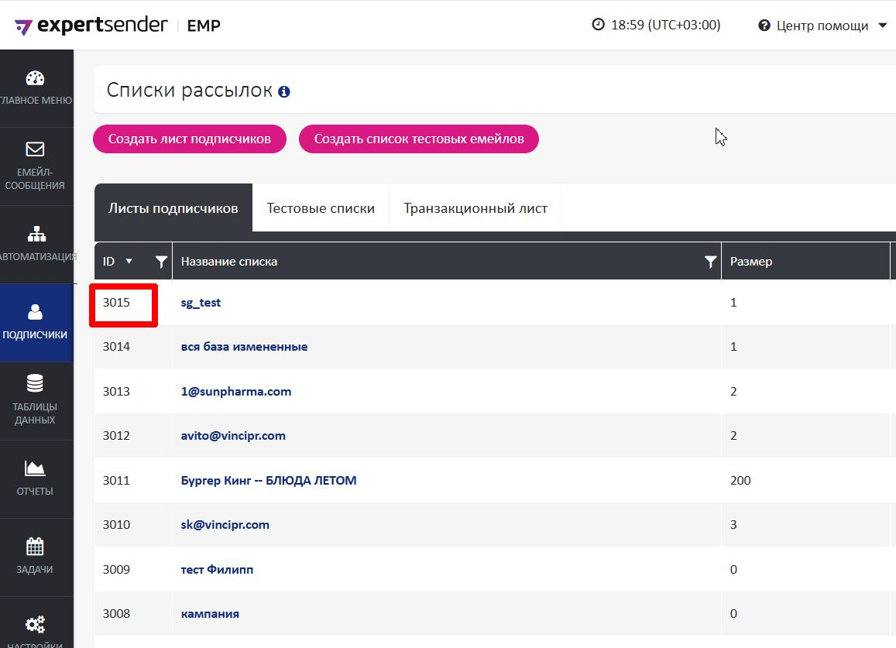Click the ExpertSender logo
Image resolution: width=896 pixels, height=648 pixels.
pyautogui.click(x=91, y=26)
